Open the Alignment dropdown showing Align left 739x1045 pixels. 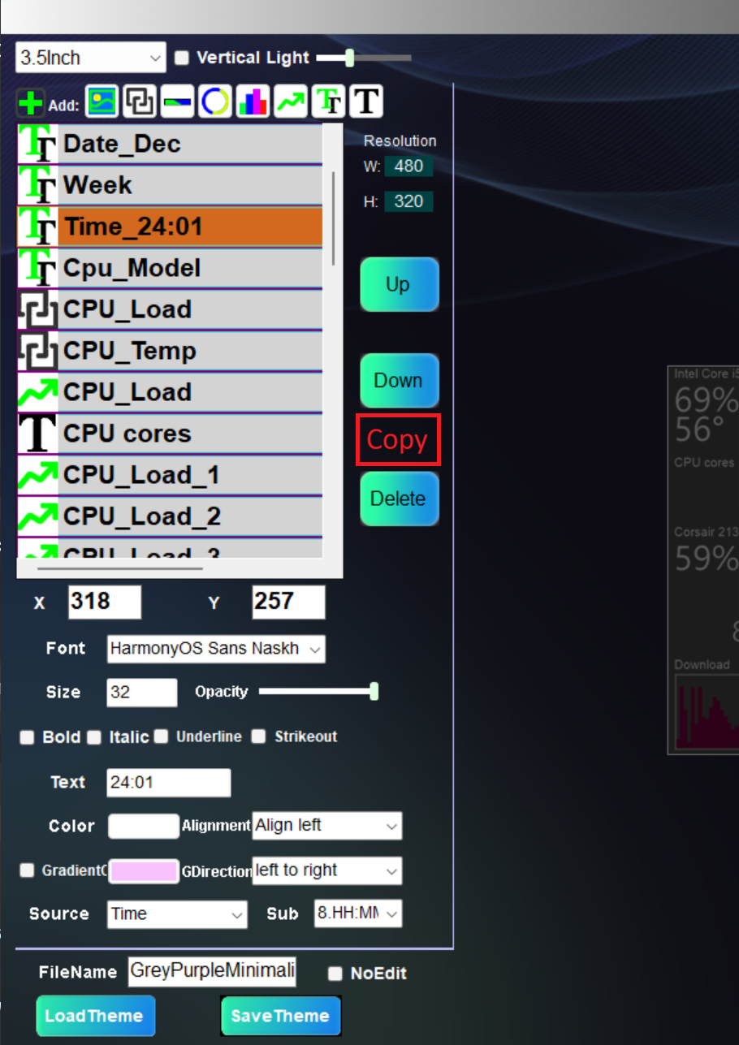(326, 826)
